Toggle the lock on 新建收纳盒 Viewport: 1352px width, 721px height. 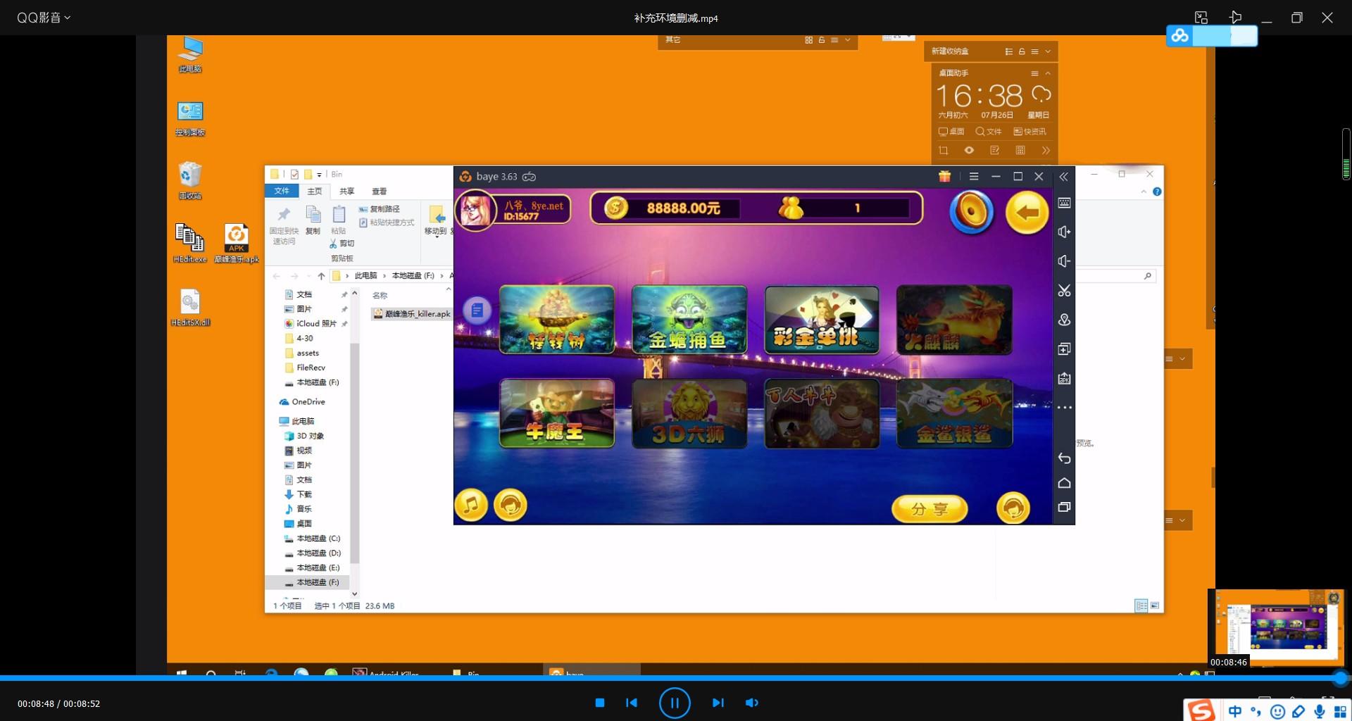1022,51
